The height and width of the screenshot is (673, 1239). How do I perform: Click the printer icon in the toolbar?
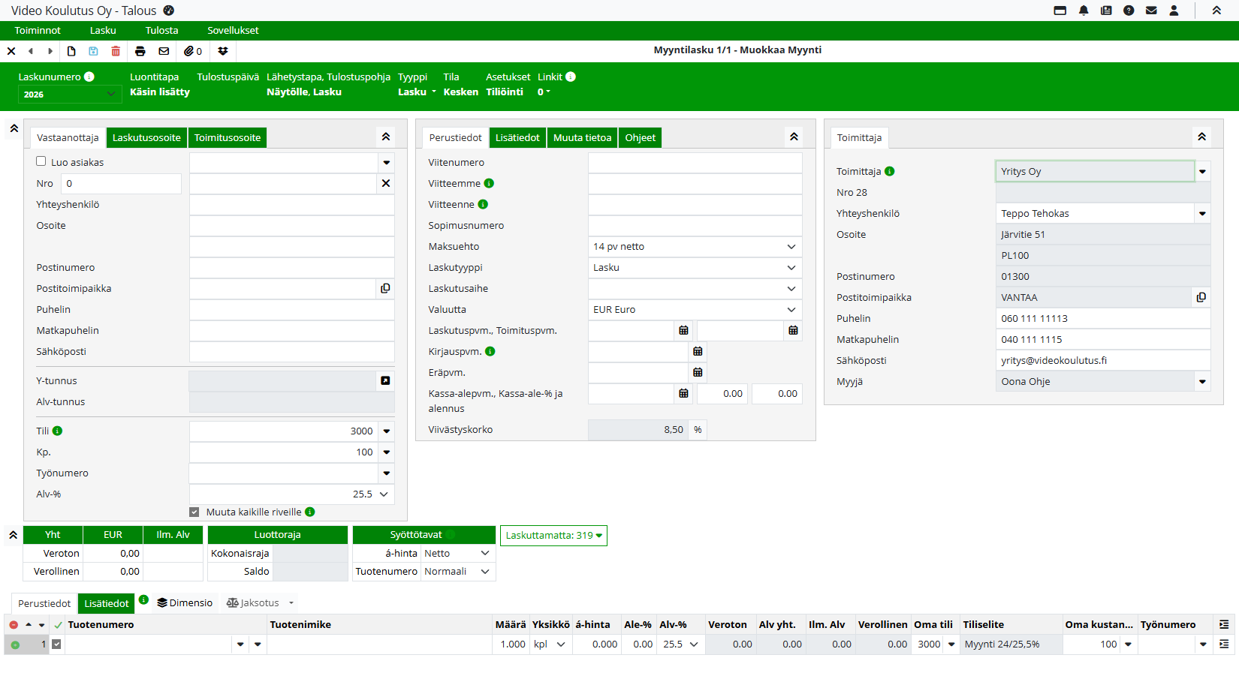[140, 51]
